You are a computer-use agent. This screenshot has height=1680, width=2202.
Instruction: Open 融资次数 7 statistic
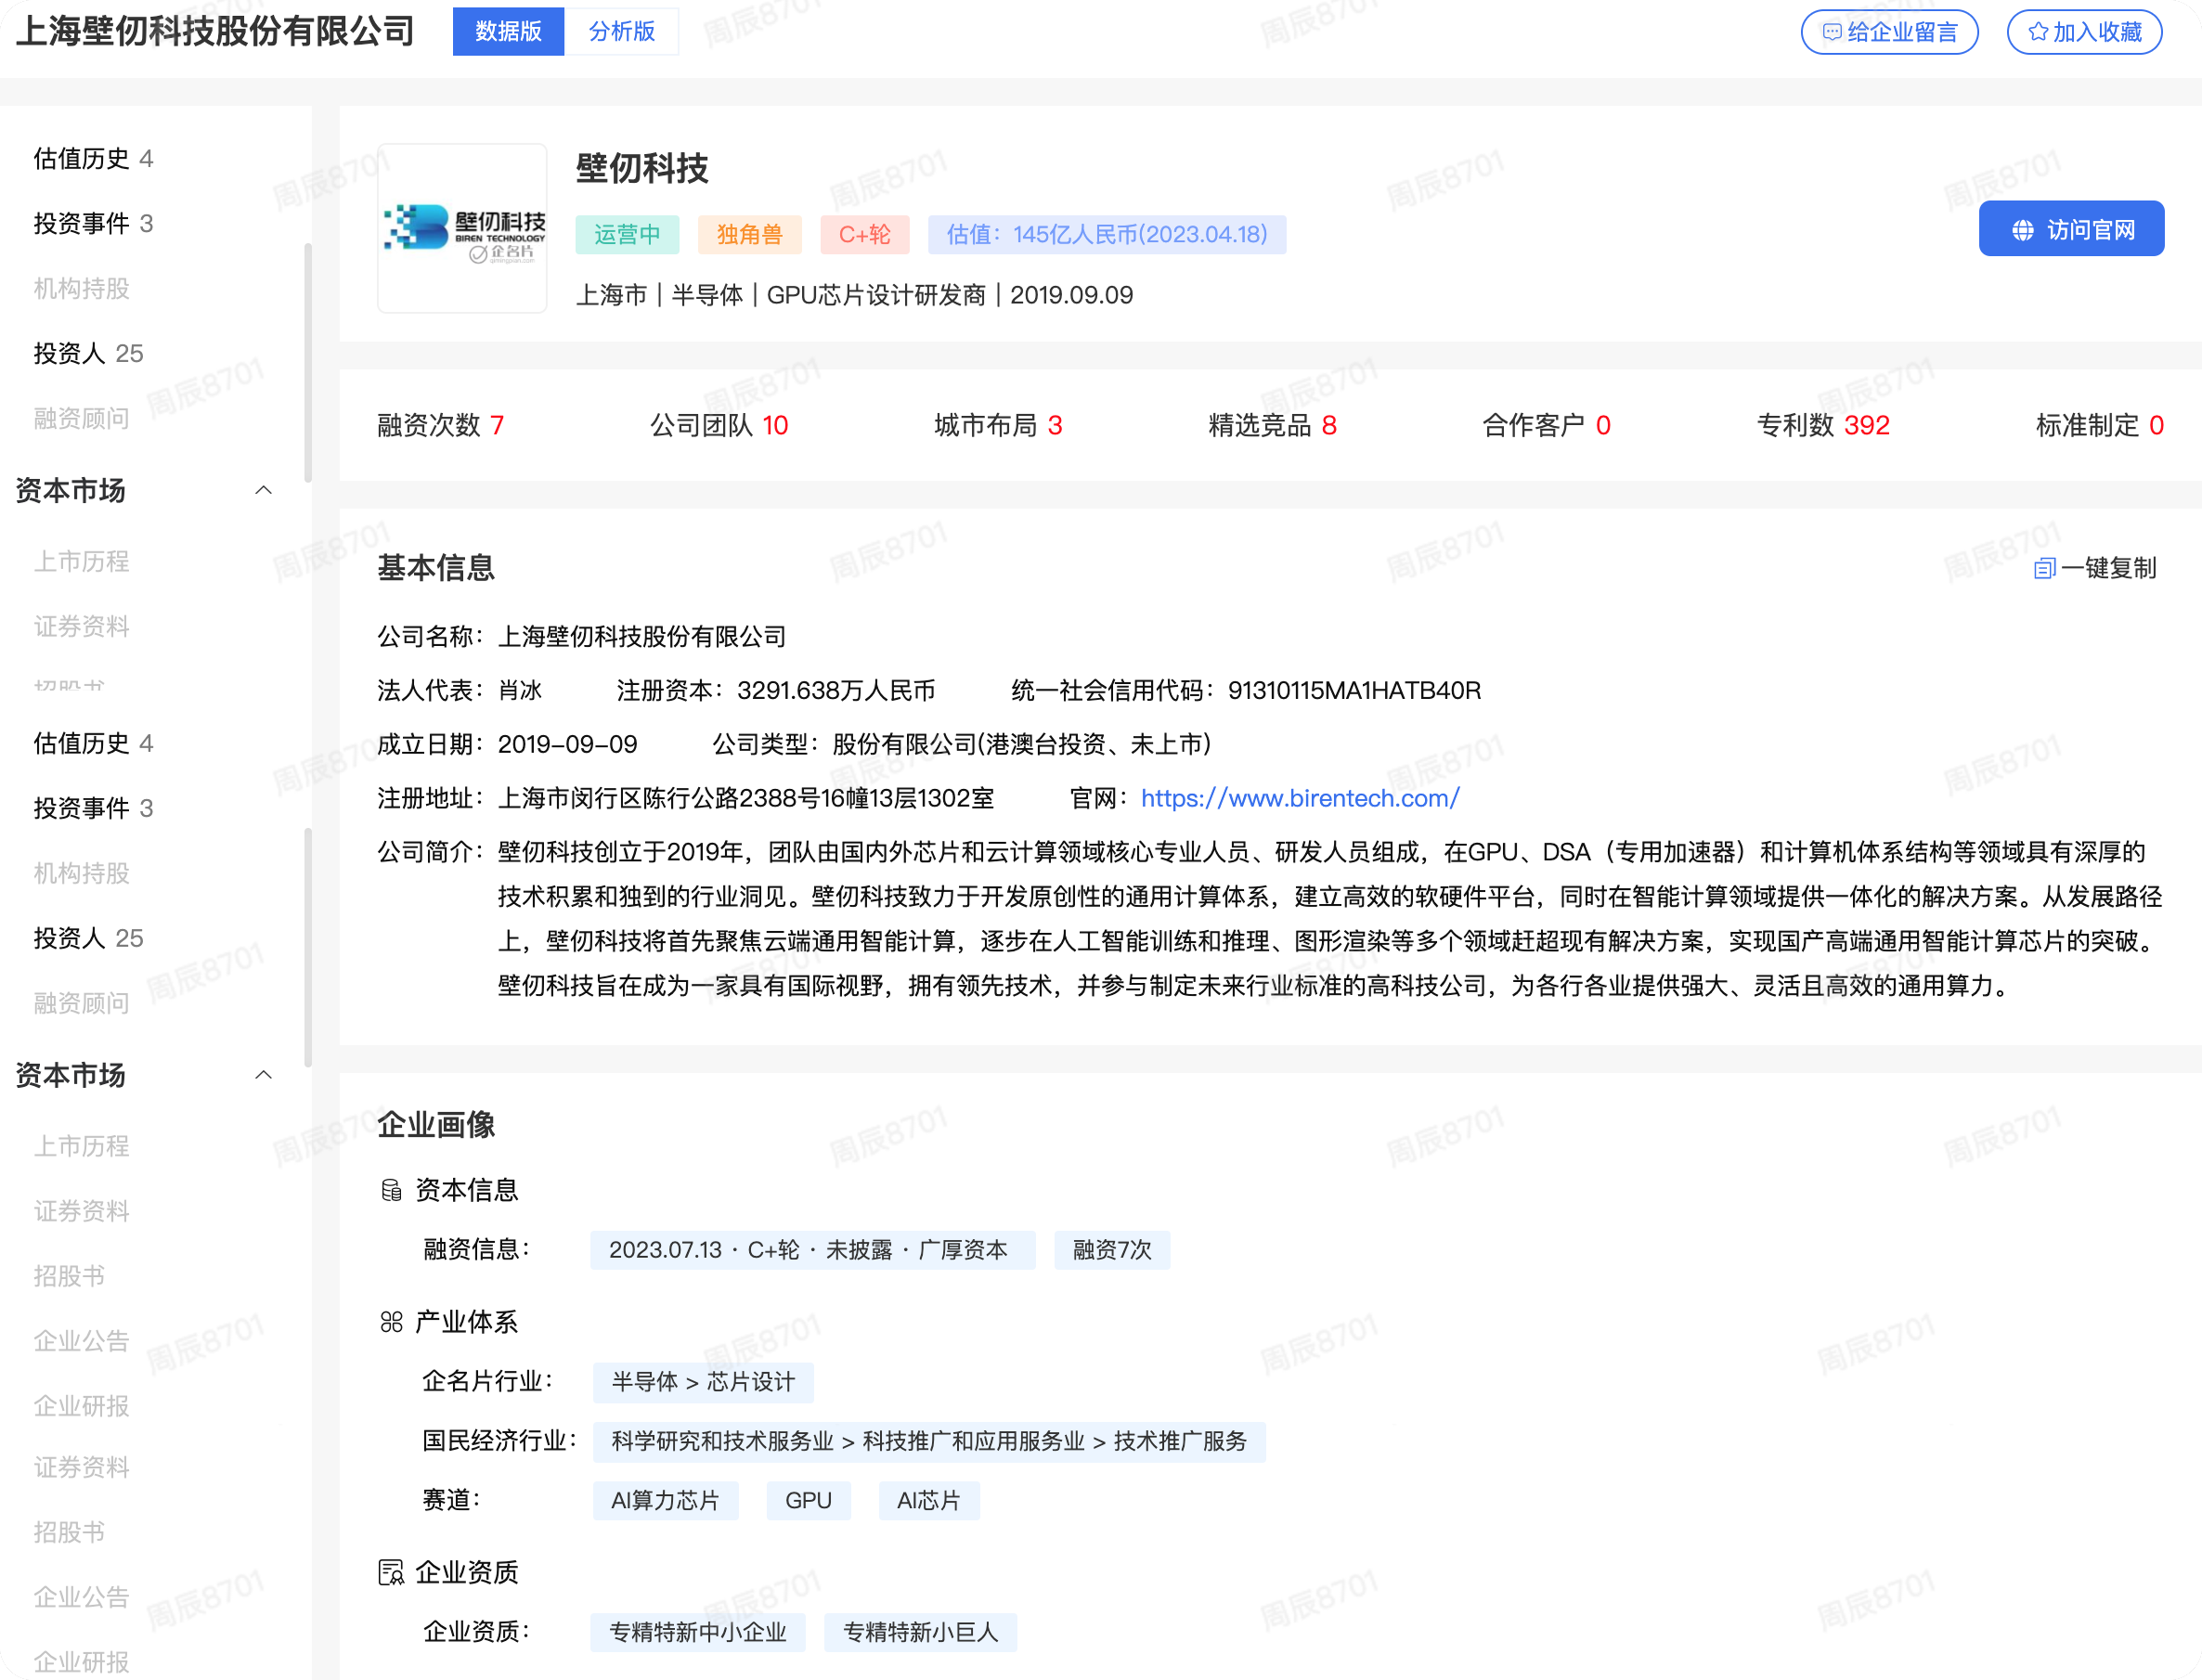click(441, 426)
